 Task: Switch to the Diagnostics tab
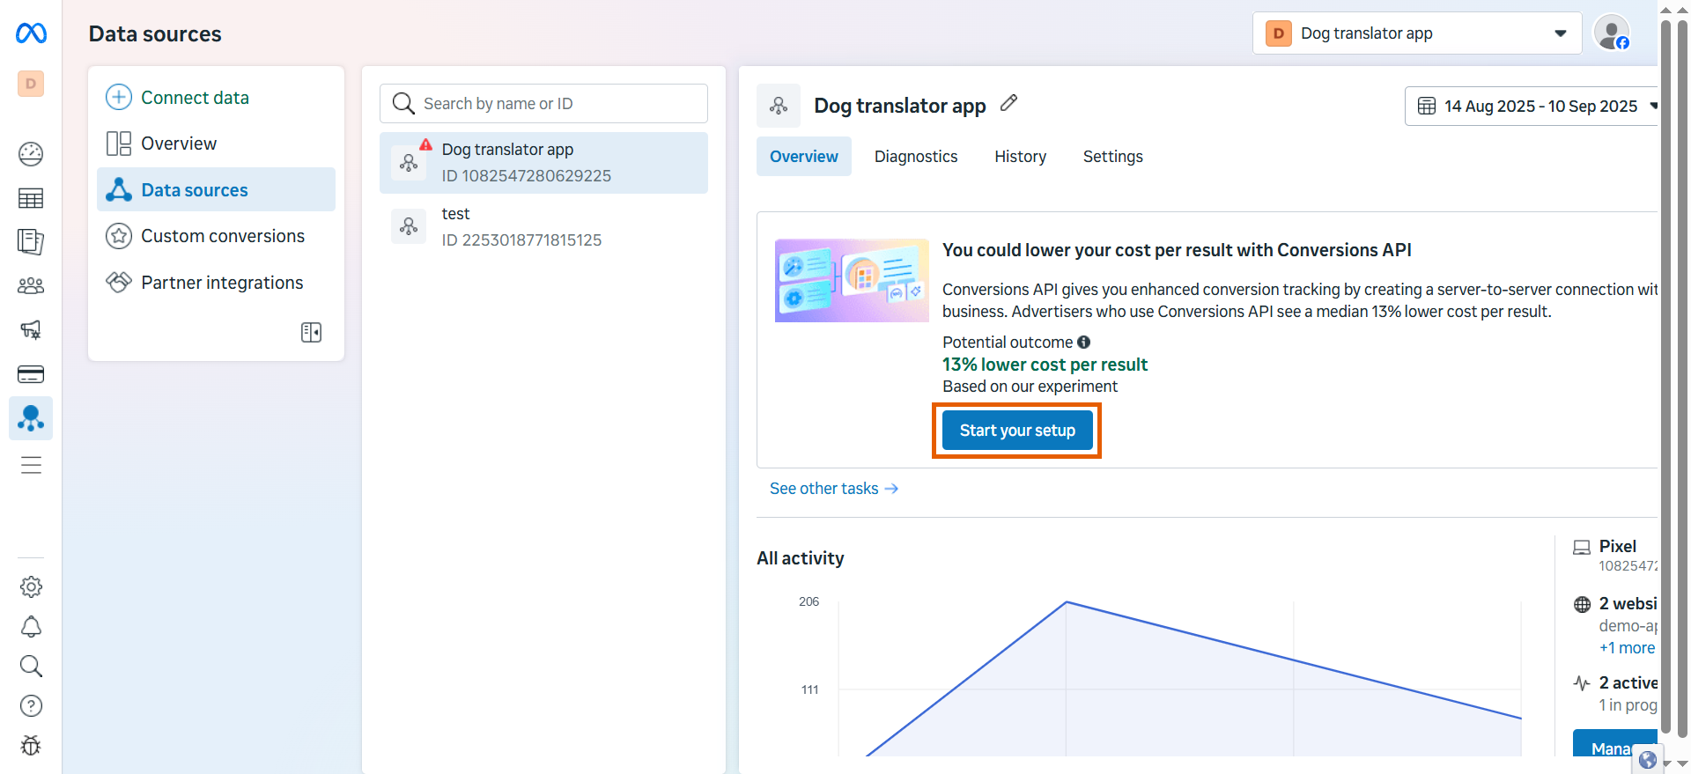click(916, 156)
